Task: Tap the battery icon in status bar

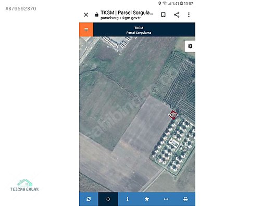Action: tap(182, 3)
